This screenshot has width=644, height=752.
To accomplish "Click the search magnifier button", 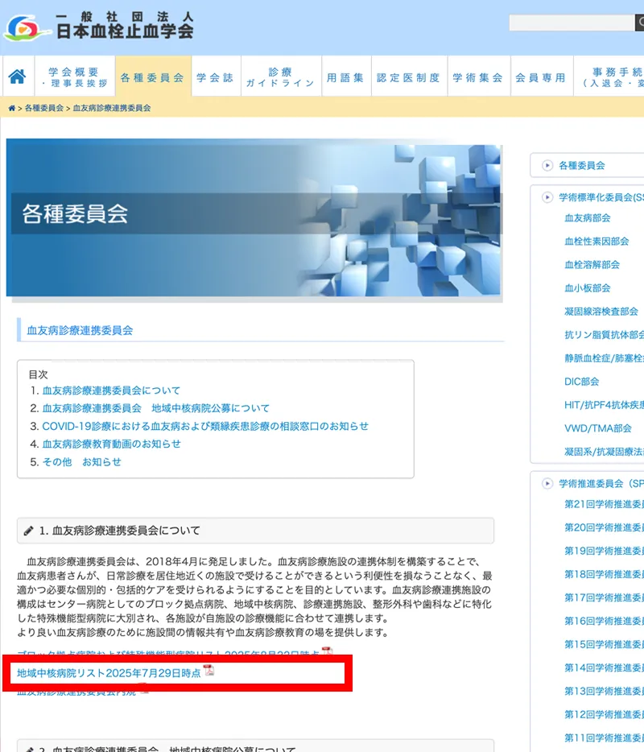I will point(640,23).
